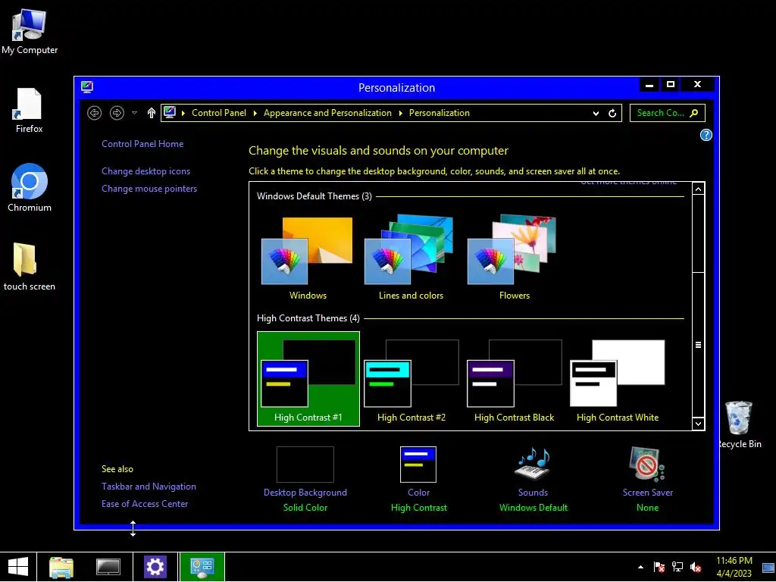Apply the Windows default theme
Screen dimensions: 776x582
click(x=308, y=258)
